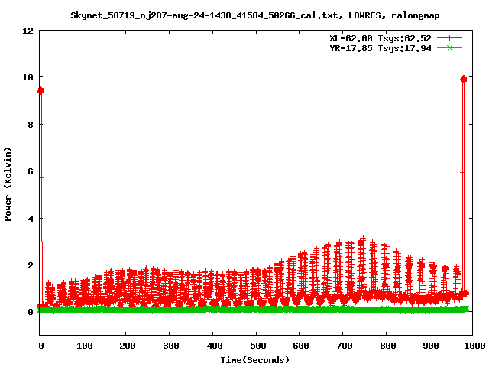Click the x-axis tick label '800'
Screen dimensions: 489x367
pos(388,346)
